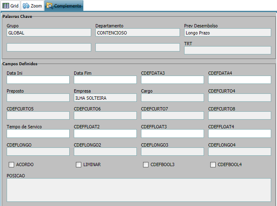Click the CDEFLONGO4 field
Image resolution: width=277 pixels, height=206 pixels.
pyautogui.click(x=240, y=152)
